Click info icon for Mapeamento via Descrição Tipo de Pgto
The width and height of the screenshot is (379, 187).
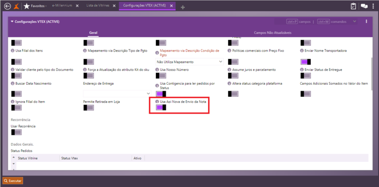pyautogui.click(x=85, y=51)
